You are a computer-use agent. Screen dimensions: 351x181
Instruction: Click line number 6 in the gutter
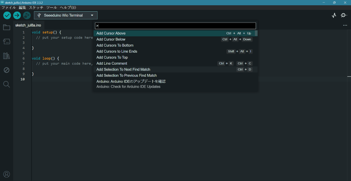[x=24, y=58]
